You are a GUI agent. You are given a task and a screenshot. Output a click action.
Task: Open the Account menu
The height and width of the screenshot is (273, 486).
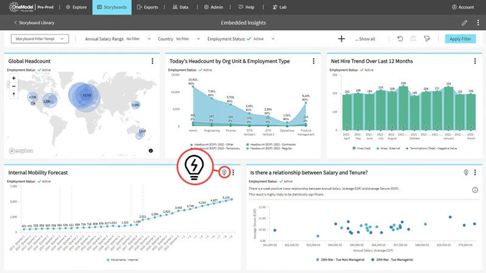click(463, 7)
